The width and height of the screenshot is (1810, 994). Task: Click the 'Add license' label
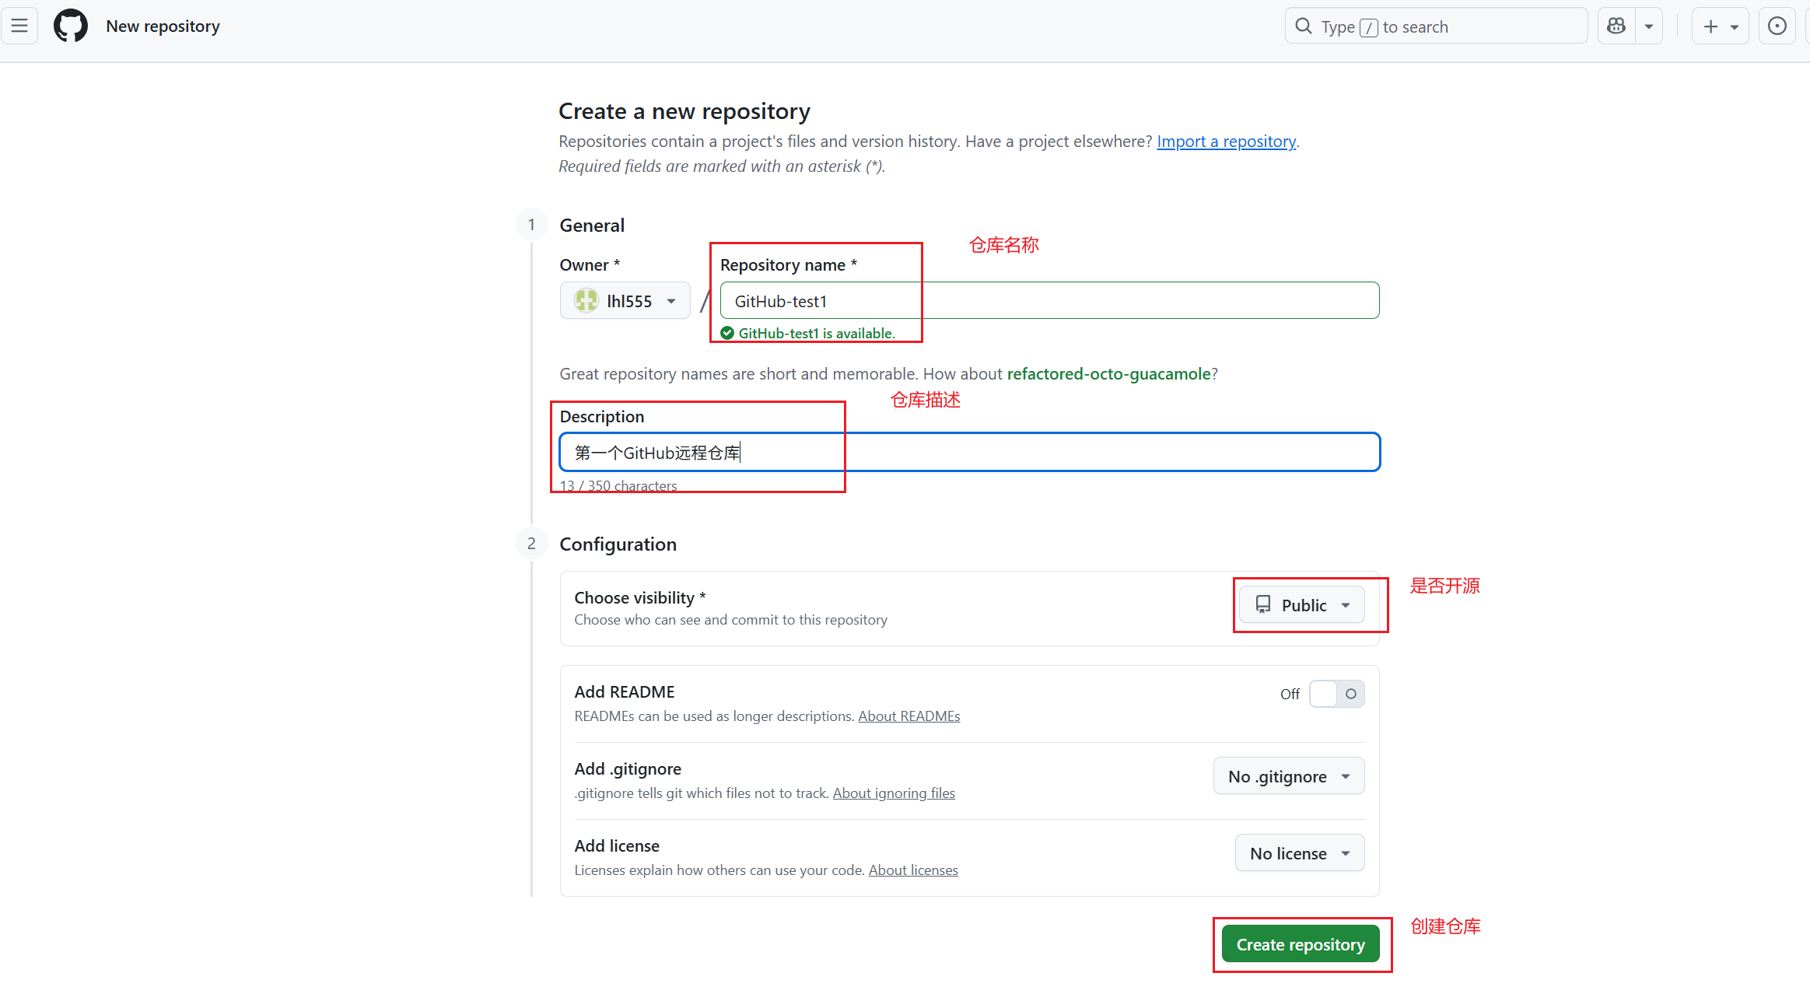point(617,846)
